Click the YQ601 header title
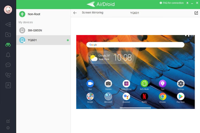The height and width of the screenshot is (133, 200). tap(135, 13)
